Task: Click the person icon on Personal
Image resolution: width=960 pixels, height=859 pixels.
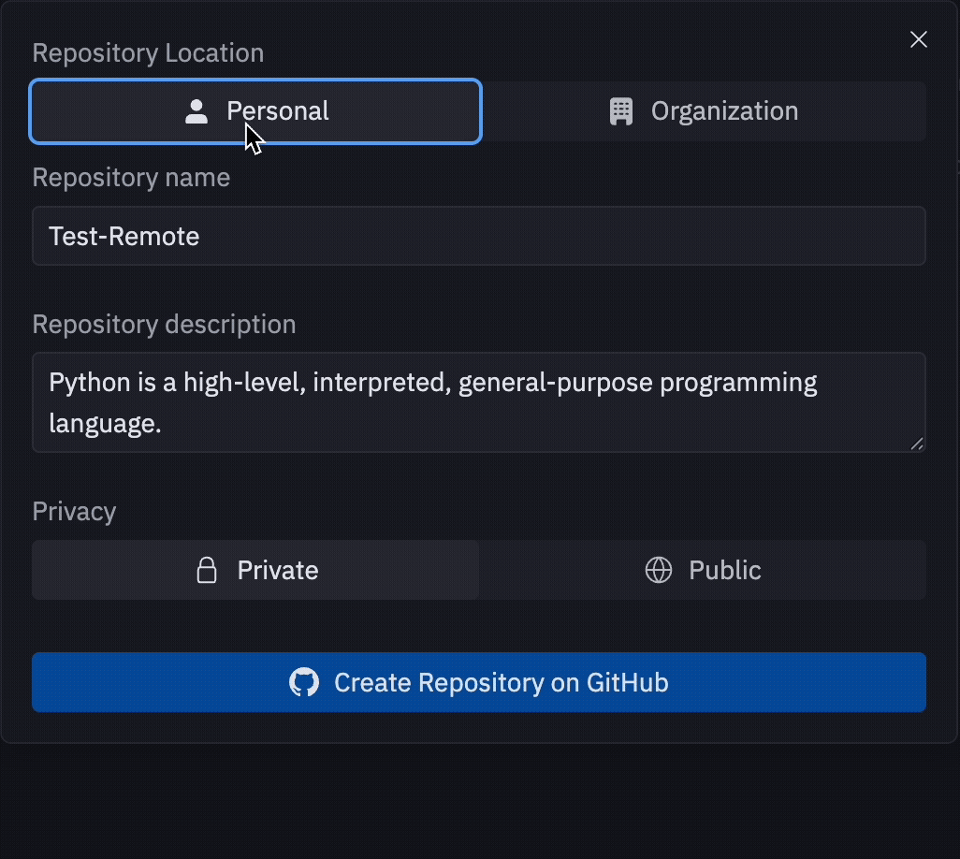Action: pos(196,112)
